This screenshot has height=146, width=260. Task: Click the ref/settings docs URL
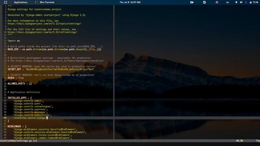pos(42,32)
